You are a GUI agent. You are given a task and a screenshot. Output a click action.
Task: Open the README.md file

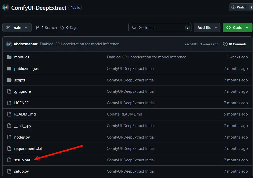[x=25, y=114]
